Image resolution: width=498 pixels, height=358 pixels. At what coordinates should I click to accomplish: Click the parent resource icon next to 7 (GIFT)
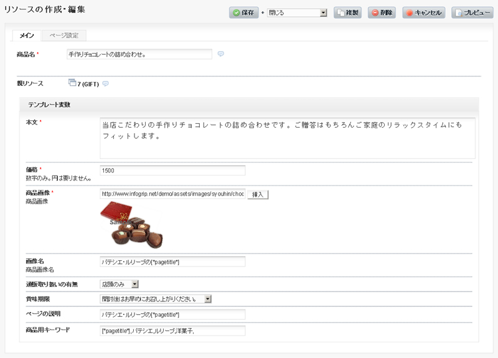pyautogui.click(x=72, y=83)
